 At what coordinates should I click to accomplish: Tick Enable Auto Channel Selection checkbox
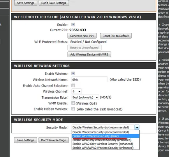coord(73,85)
